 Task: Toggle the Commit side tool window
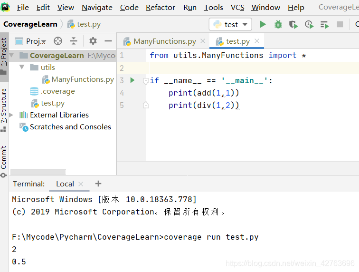pos(4,162)
